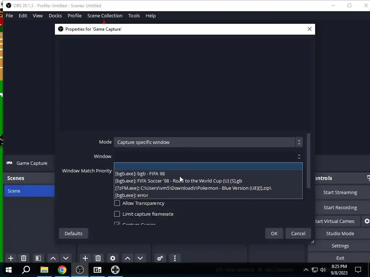Viewport: 370px width, 277px height.
Task: Select the Scene item in Scenes list
Action: [30, 191]
